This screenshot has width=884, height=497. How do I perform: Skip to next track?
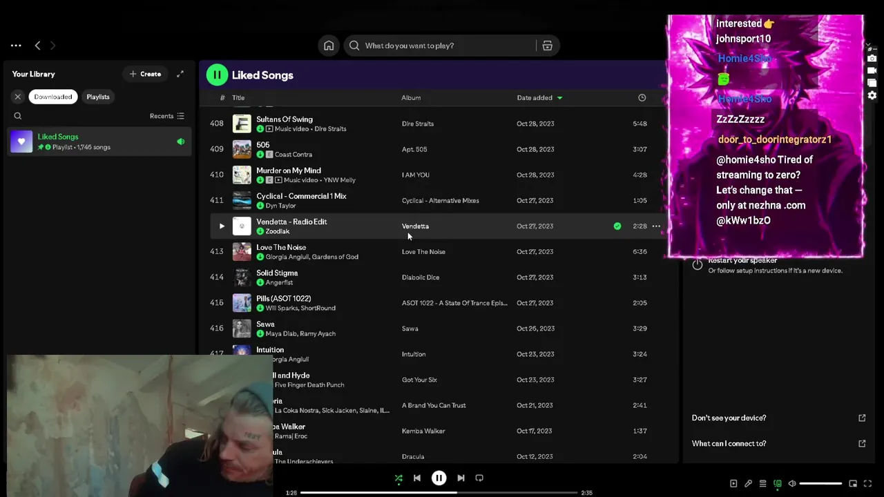point(461,478)
